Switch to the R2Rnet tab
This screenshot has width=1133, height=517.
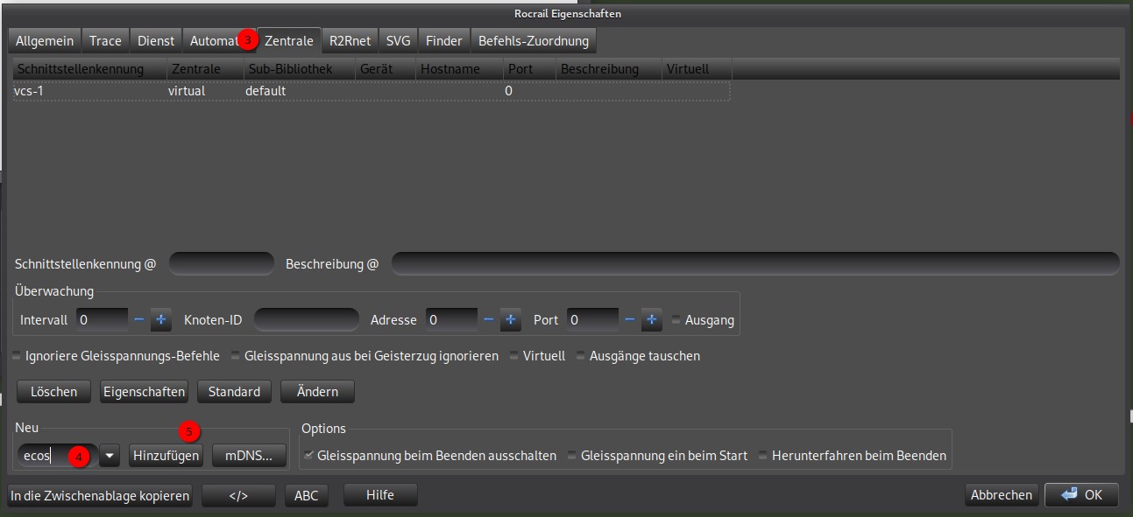[350, 40]
